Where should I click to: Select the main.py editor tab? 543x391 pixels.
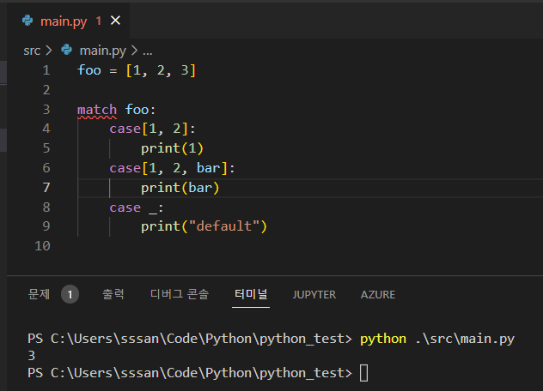[64, 20]
